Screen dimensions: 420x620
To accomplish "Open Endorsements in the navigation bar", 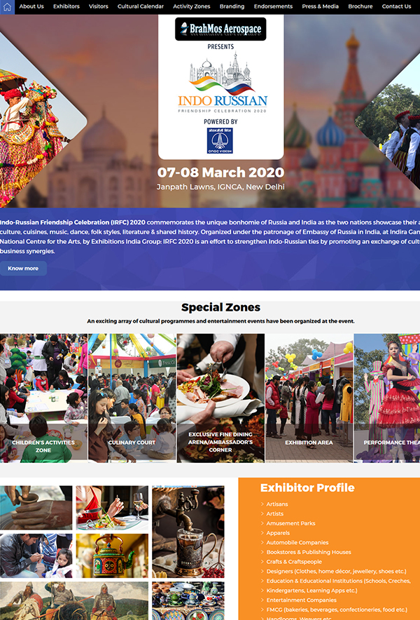I will (273, 6).
